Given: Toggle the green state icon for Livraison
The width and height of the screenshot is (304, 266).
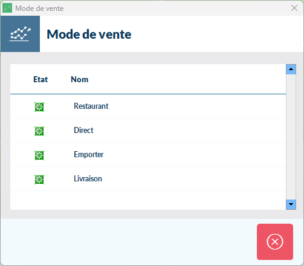Looking at the screenshot, I should tap(39, 180).
